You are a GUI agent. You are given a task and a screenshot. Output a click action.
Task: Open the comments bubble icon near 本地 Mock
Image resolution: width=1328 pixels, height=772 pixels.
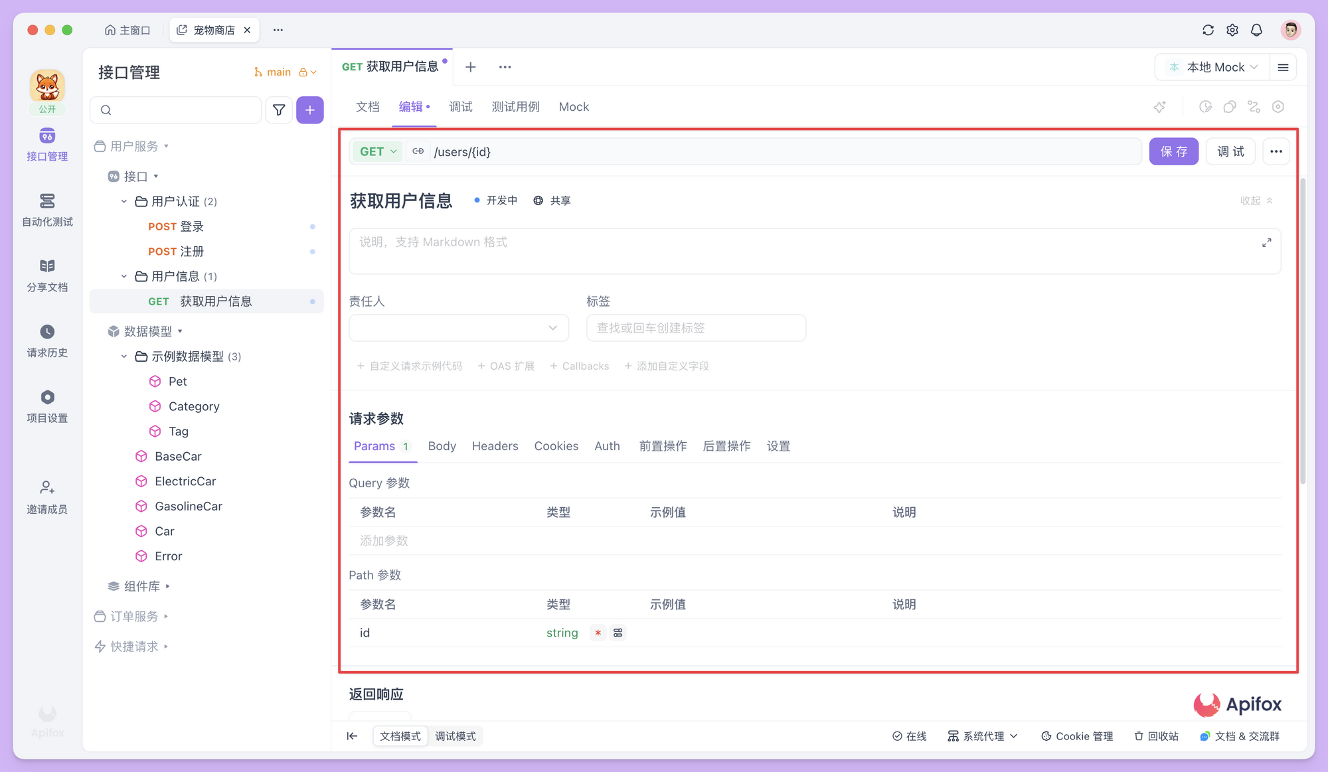1230,107
